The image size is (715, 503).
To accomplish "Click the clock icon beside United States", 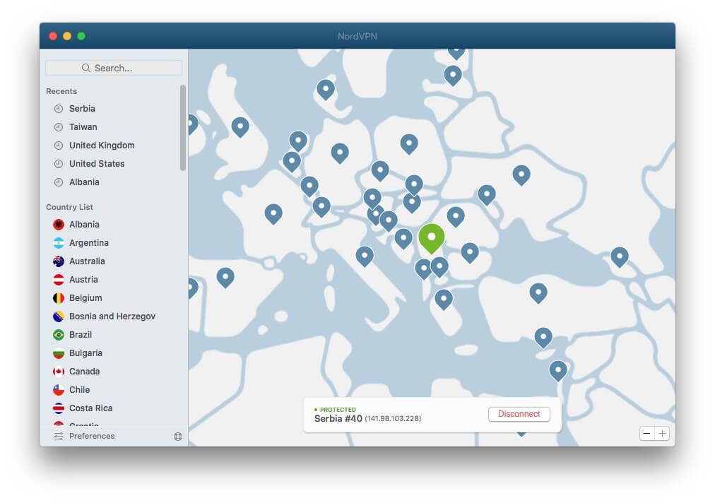I will 59,164.
